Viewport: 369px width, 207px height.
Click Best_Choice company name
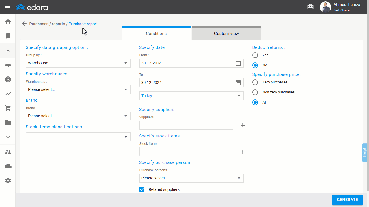(x=342, y=10)
